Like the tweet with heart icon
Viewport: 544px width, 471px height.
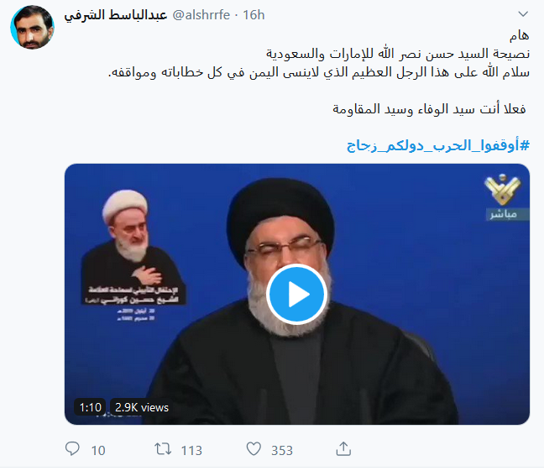pyautogui.click(x=254, y=449)
